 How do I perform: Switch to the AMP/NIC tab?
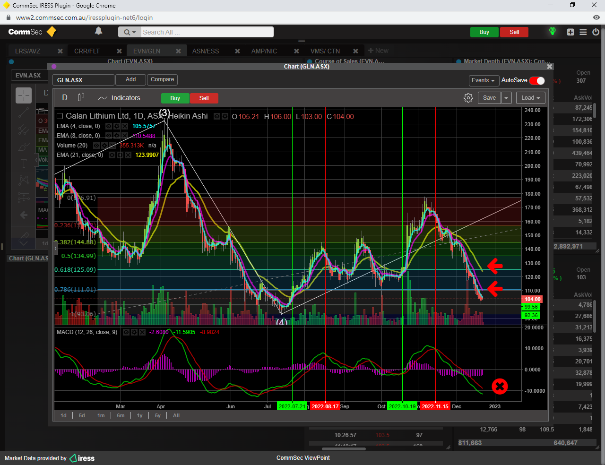[264, 51]
